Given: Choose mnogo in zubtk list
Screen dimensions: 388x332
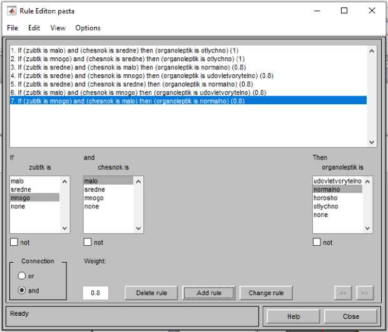Looking at the screenshot, I should pos(34,198).
